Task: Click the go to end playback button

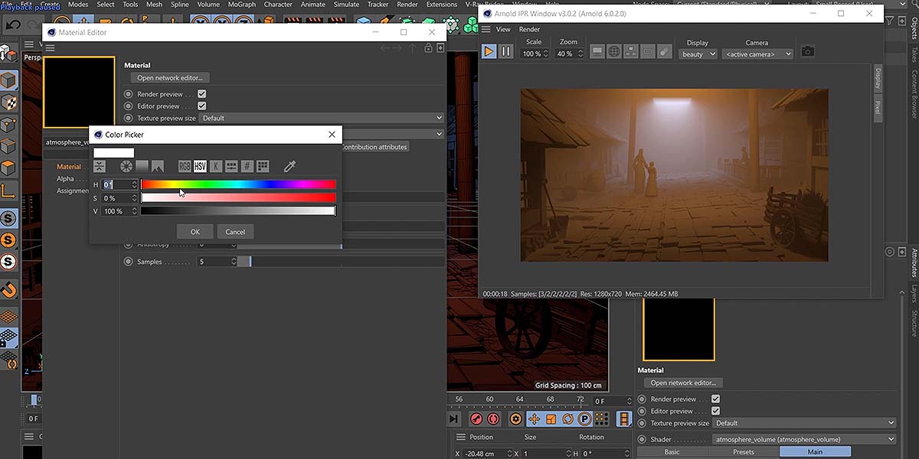Action: [454, 419]
